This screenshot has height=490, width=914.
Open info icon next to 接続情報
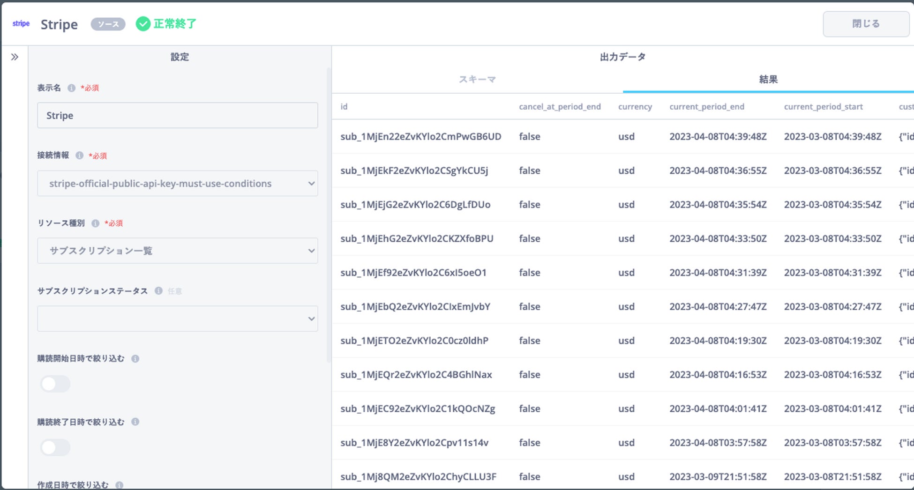[80, 156]
